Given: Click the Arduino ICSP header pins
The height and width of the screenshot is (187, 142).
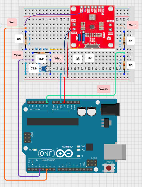Looking at the screenshot, I should click(27, 138).
